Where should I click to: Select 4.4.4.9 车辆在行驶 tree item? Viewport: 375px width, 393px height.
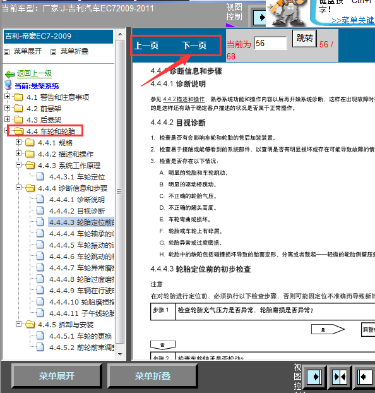click(81, 291)
